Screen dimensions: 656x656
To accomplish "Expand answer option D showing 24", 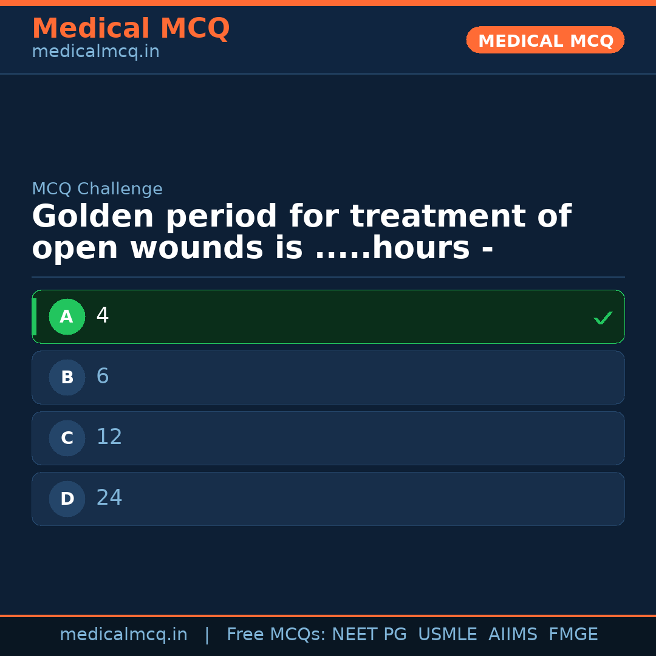I will (x=328, y=499).
